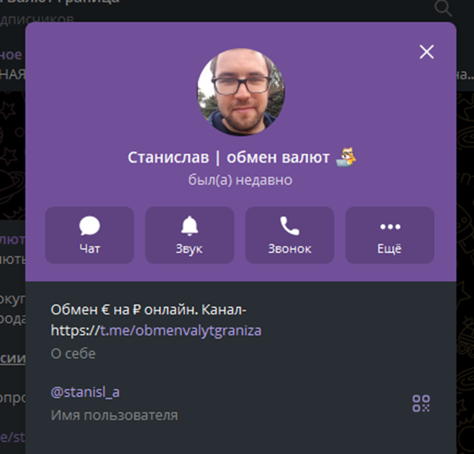Close the profile card with the X
The image size is (474, 454).
click(427, 51)
